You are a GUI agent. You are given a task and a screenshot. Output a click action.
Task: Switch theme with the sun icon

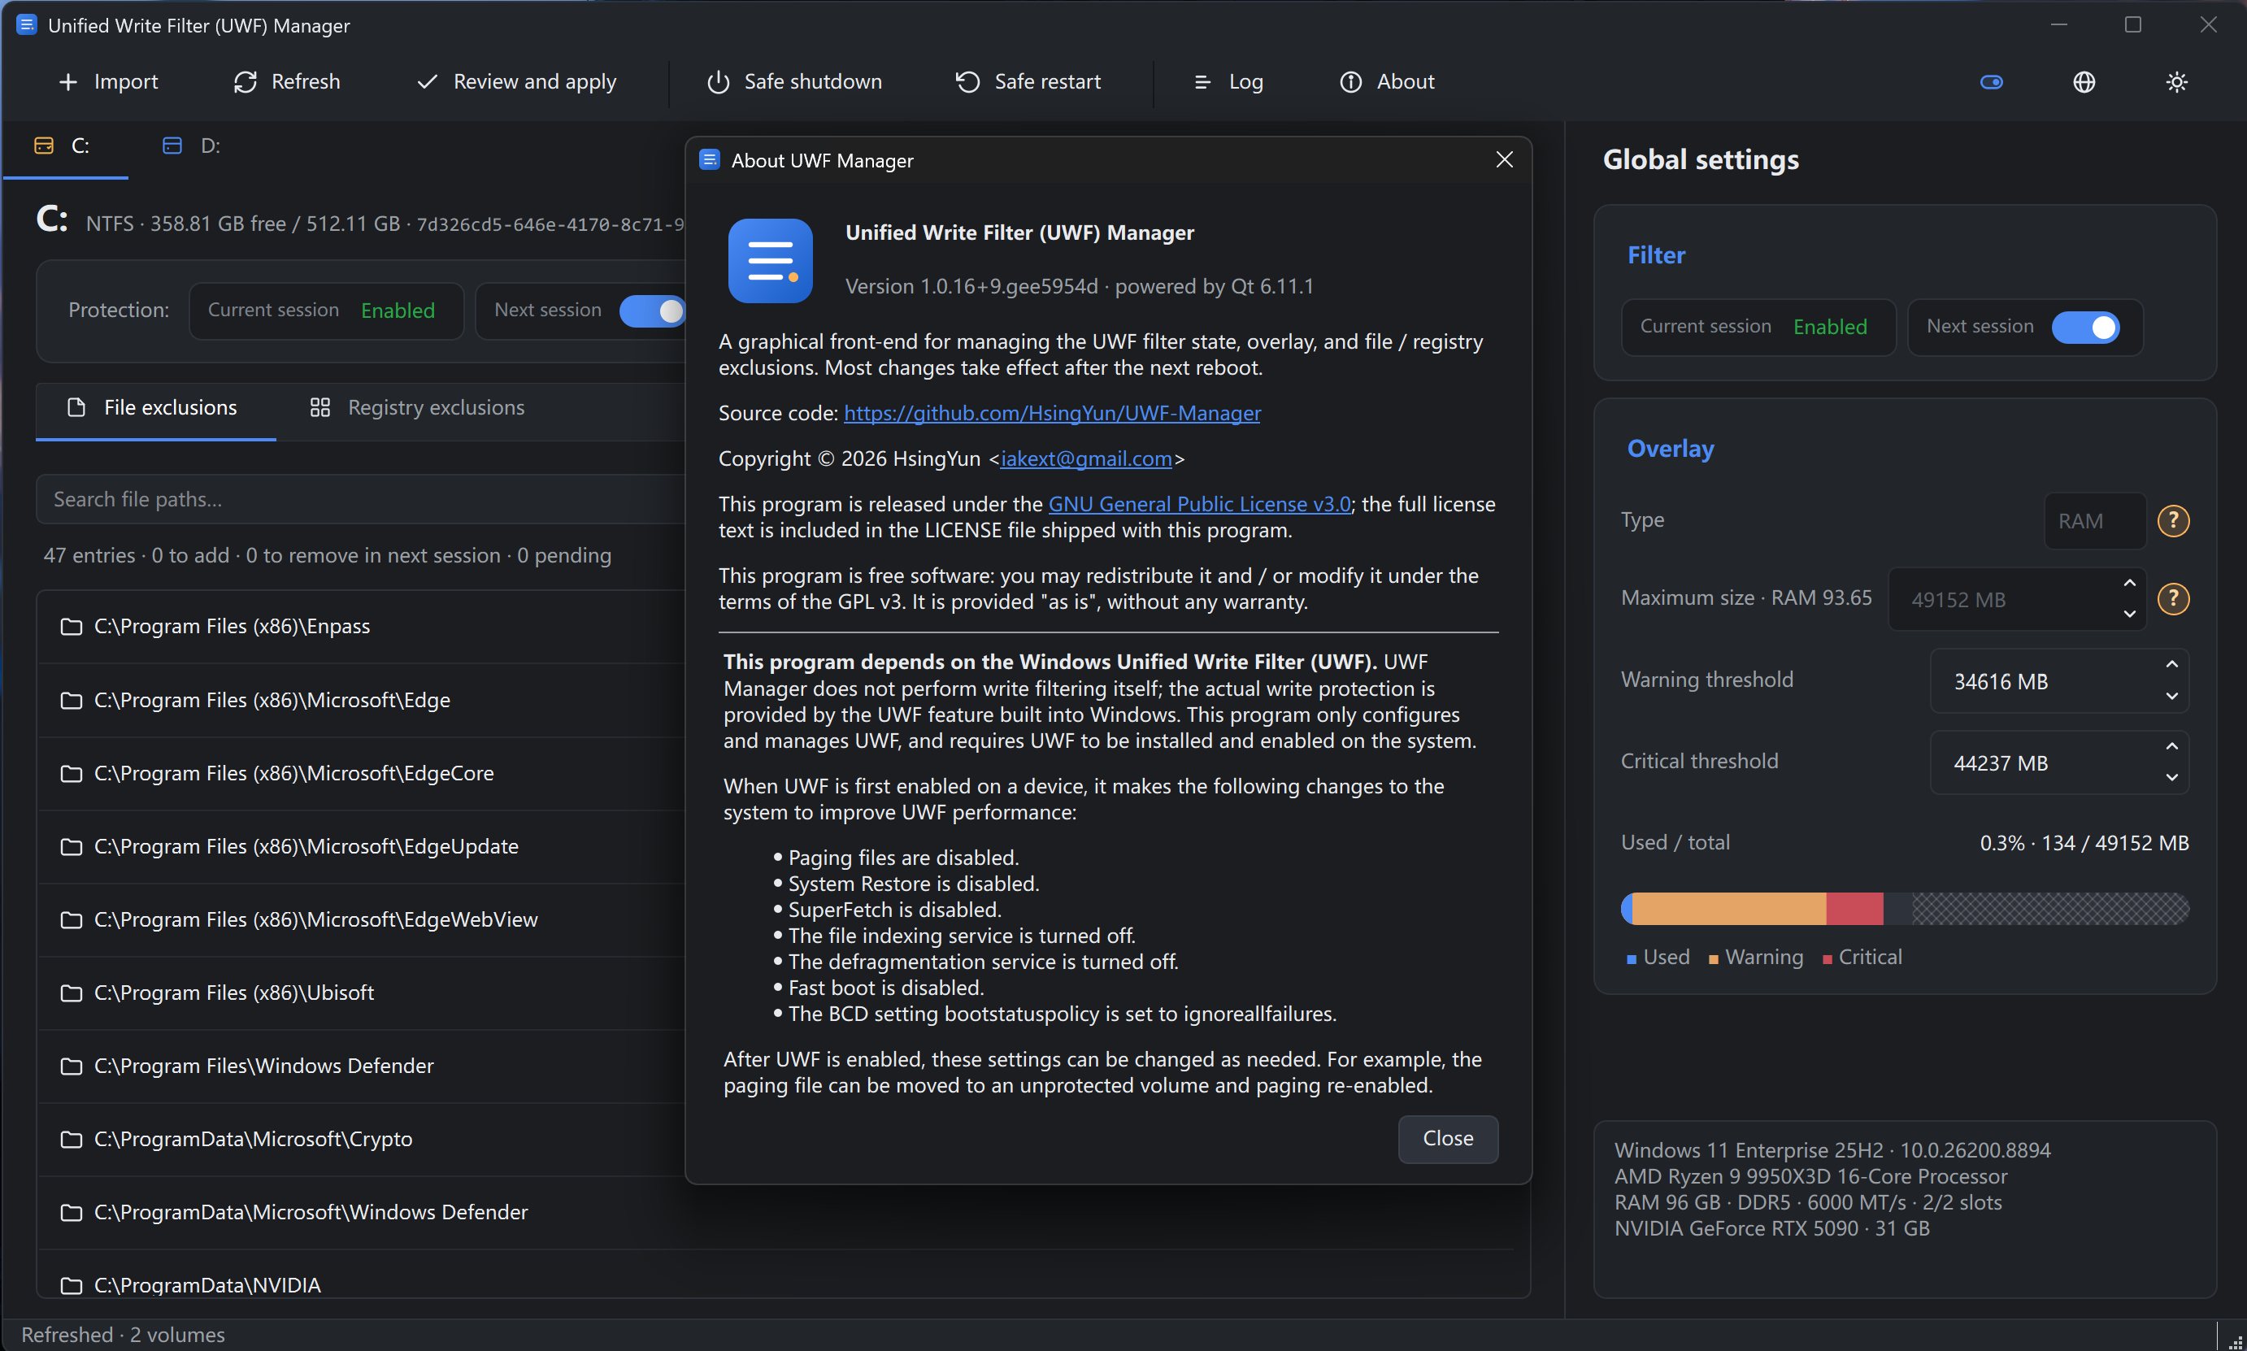(2177, 82)
